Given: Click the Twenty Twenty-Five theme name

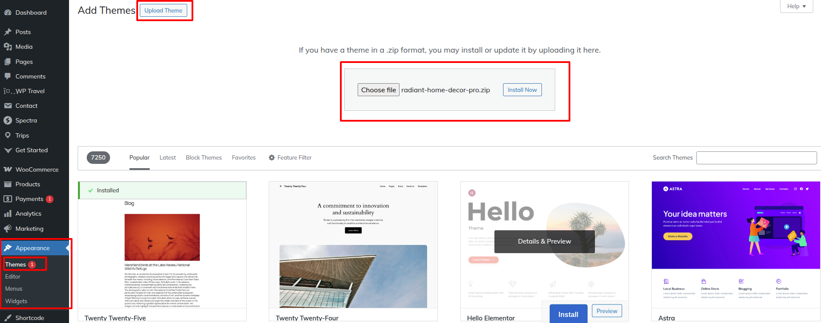Looking at the screenshot, I should tap(115, 318).
